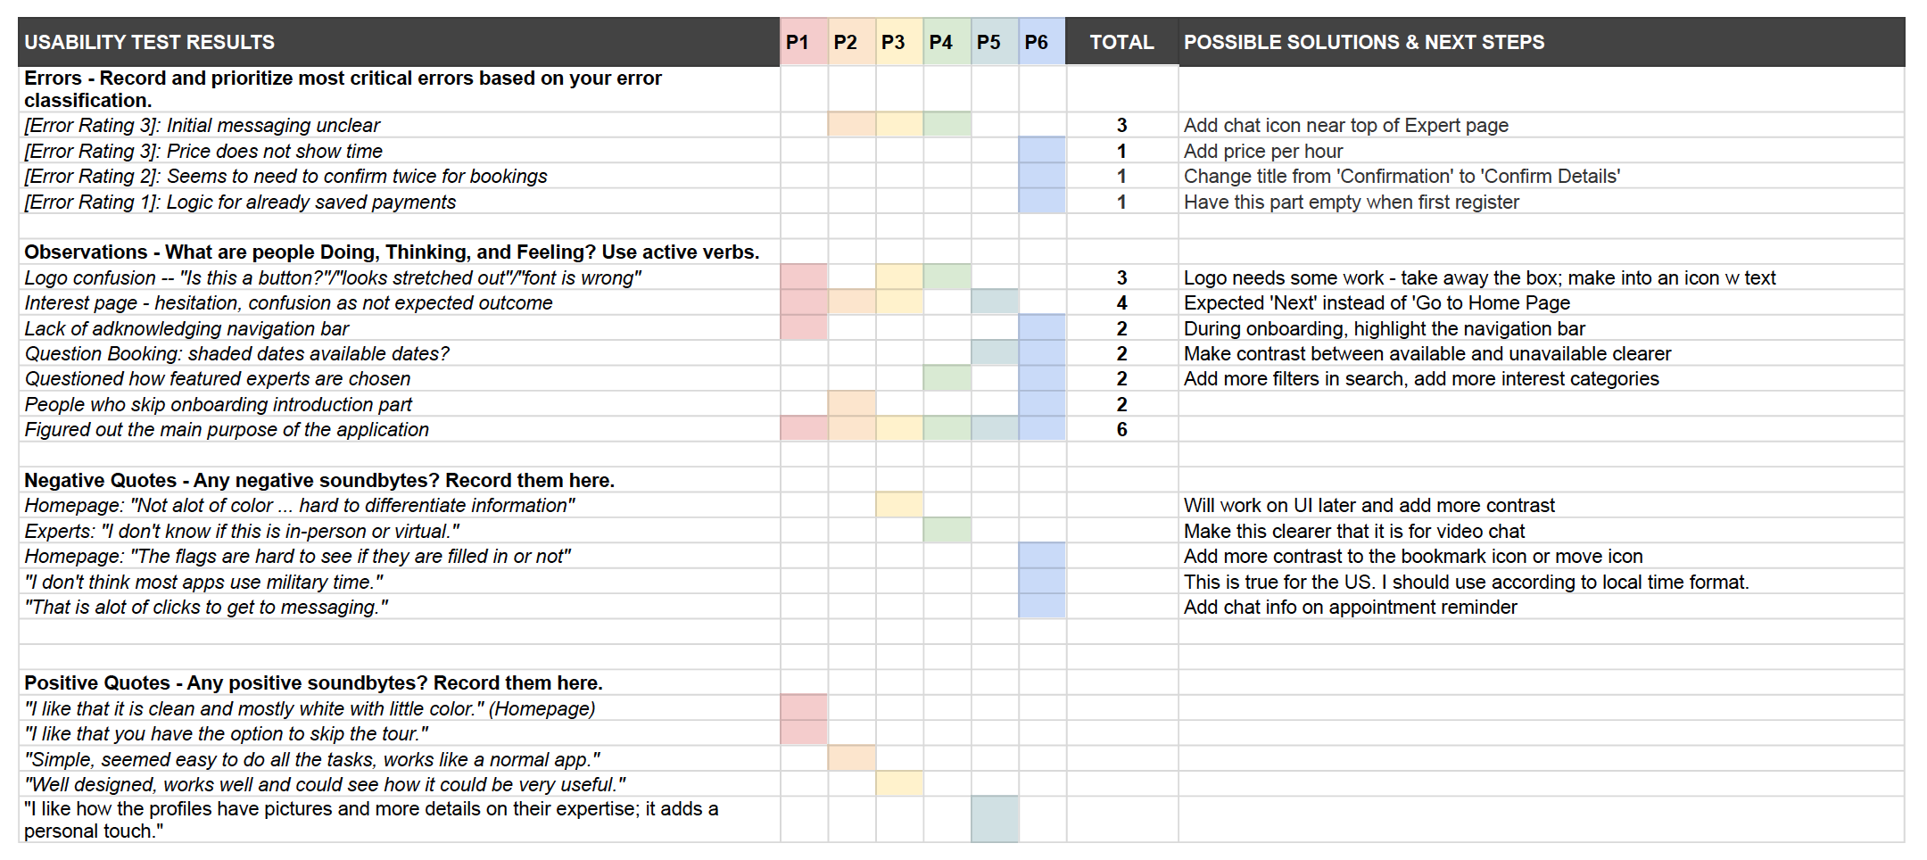Select the "Negative Quotes" section heading

pos(319,481)
